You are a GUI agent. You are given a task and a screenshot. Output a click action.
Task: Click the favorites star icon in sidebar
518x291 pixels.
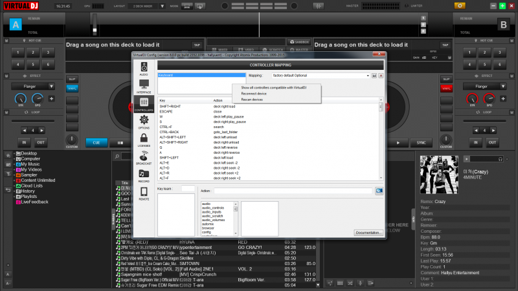pyautogui.click(x=8, y=155)
